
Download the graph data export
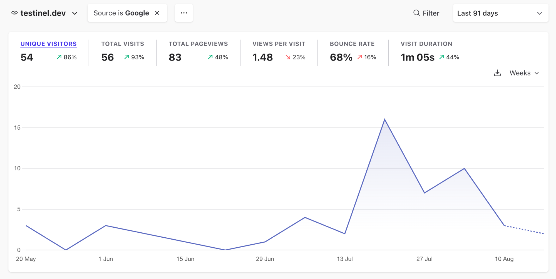(497, 73)
